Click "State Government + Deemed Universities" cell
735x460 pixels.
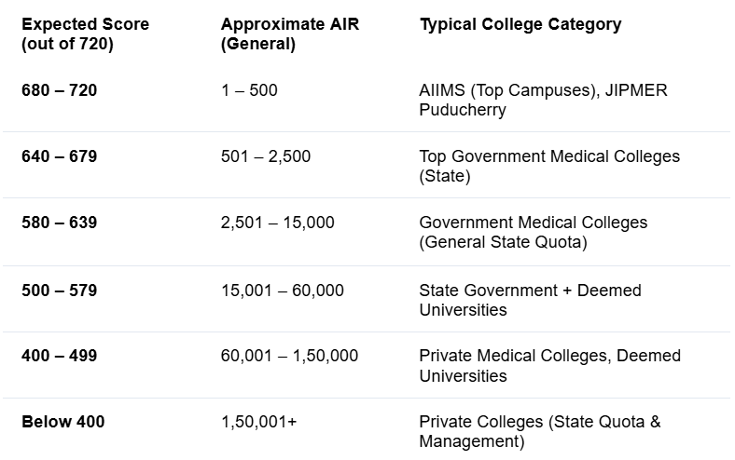[x=530, y=299]
